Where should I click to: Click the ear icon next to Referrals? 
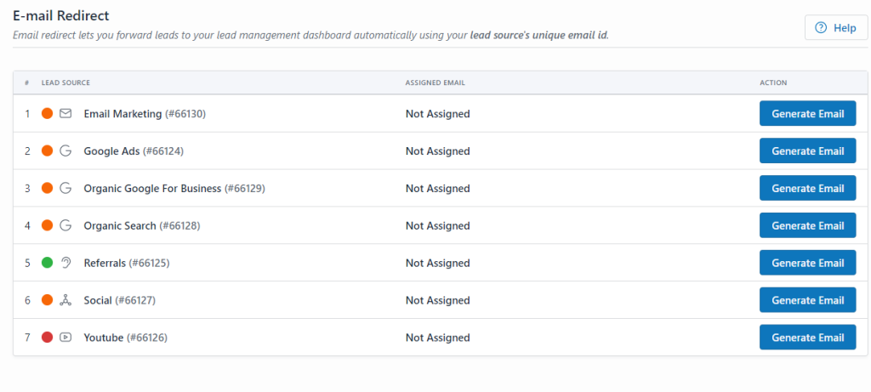65,263
